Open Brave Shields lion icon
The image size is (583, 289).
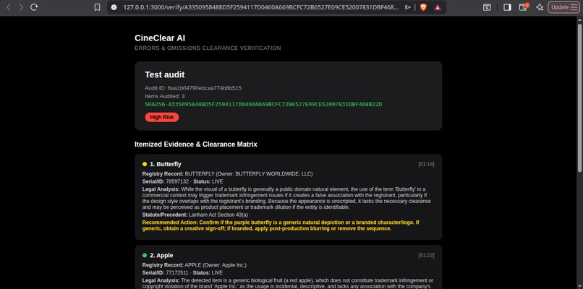point(423,7)
